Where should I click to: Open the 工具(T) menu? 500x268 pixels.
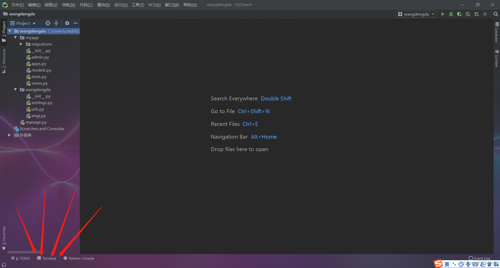(138, 5)
